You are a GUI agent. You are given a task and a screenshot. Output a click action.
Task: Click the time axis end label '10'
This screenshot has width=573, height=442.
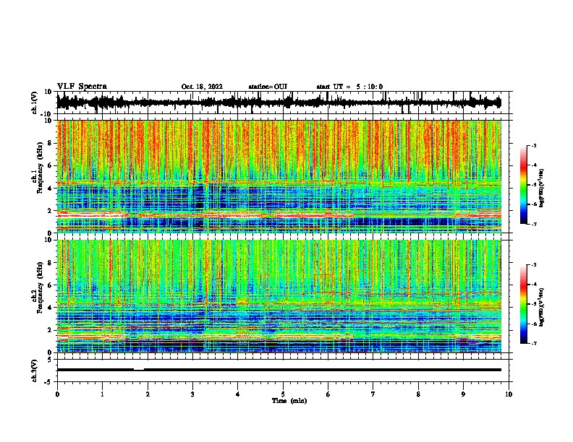(x=509, y=394)
